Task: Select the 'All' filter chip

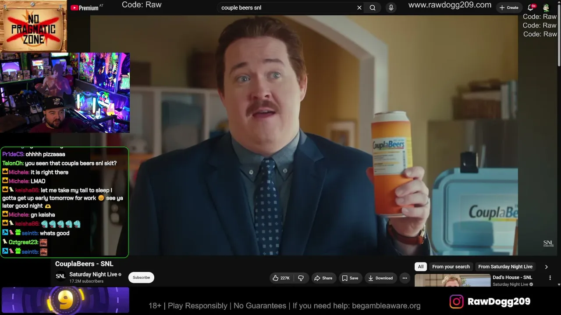Action: [x=421, y=266]
